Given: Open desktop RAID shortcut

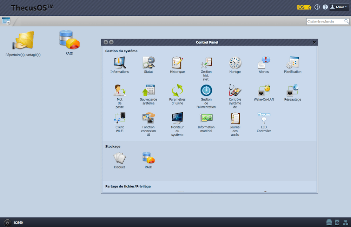Looking at the screenshot, I should (x=69, y=42).
